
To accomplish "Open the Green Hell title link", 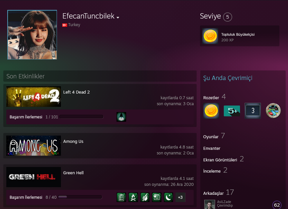I will (x=73, y=173).
